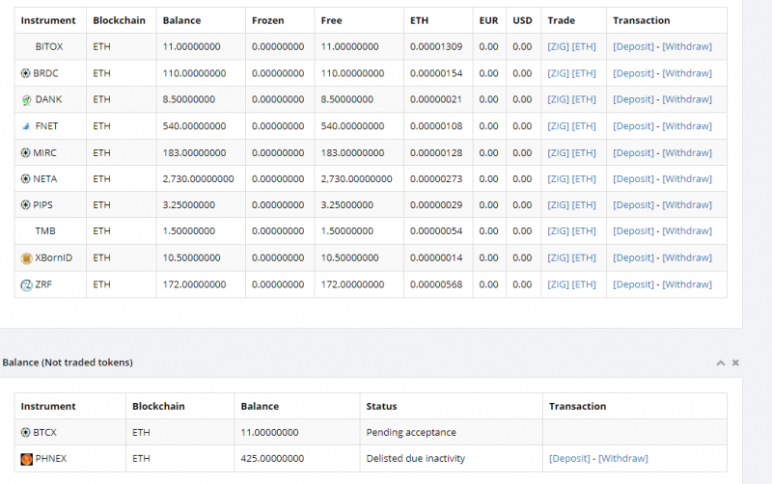This screenshot has height=484, width=772.
Task: Select the PHNEX balance 425.00000000
Action: (x=272, y=458)
